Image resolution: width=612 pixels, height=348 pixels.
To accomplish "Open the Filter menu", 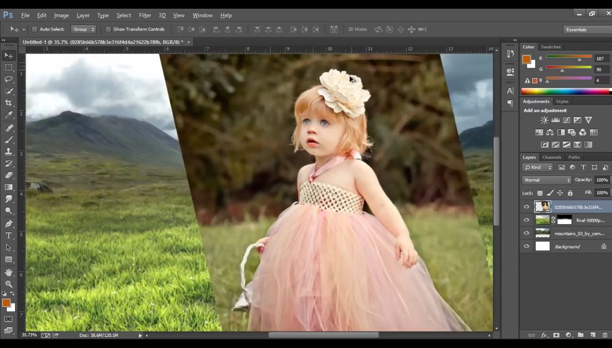I will click(145, 15).
